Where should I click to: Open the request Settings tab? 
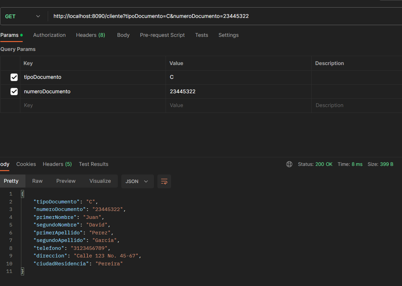[x=228, y=35]
